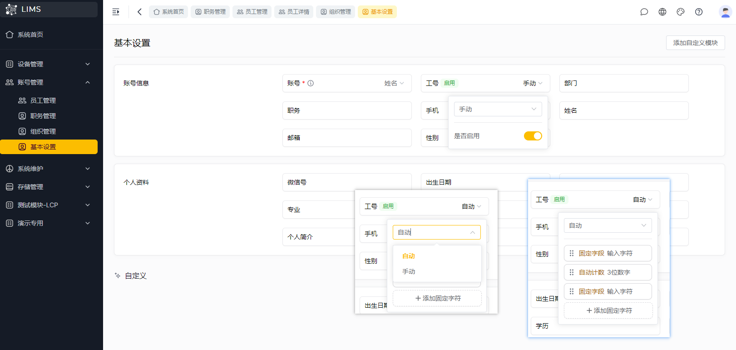
Task: Click the user avatar in the top-right
Action: [725, 12]
